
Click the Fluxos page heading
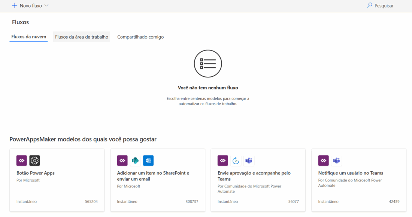pyautogui.click(x=20, y=22)
